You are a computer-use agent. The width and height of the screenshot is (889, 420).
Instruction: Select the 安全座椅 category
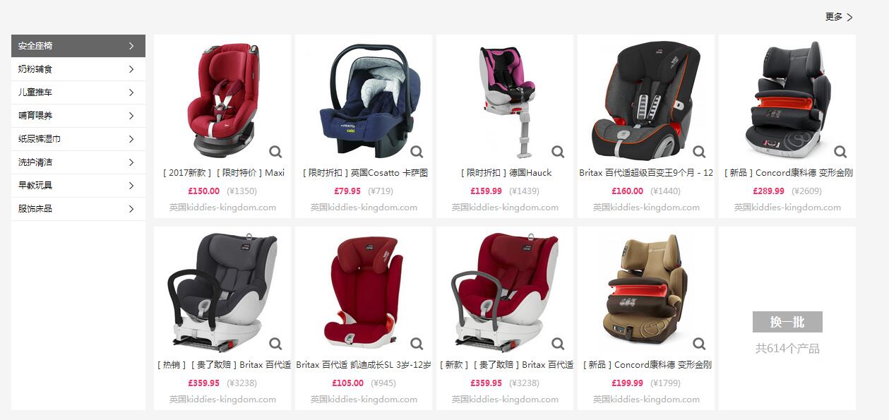click(78, 46)
